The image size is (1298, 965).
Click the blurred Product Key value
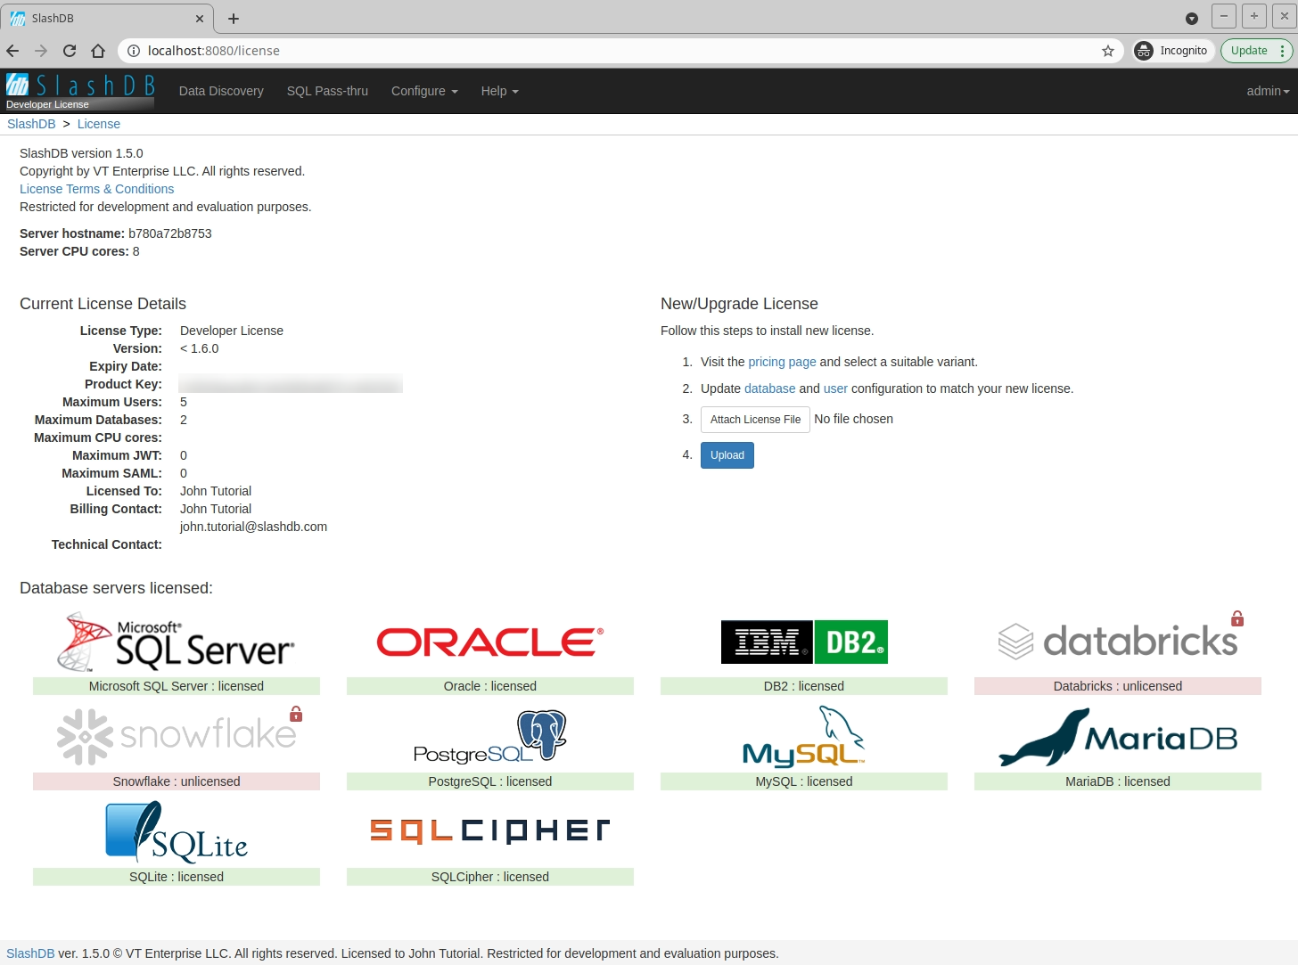pyautogui.click(x=291, y=384)
